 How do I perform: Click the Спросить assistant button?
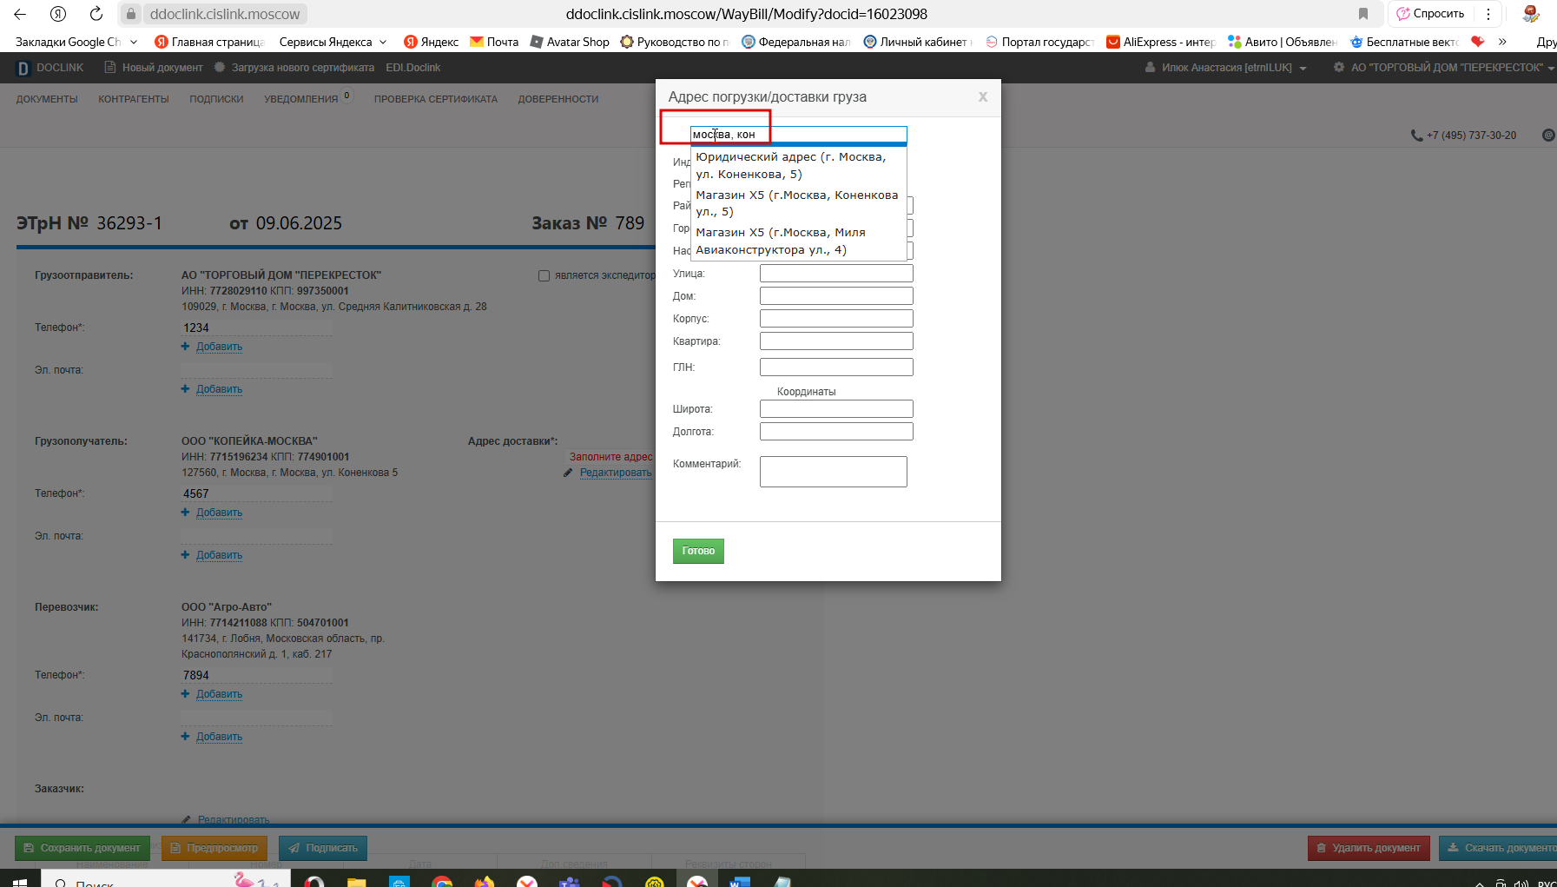(x=1430, y=14)
